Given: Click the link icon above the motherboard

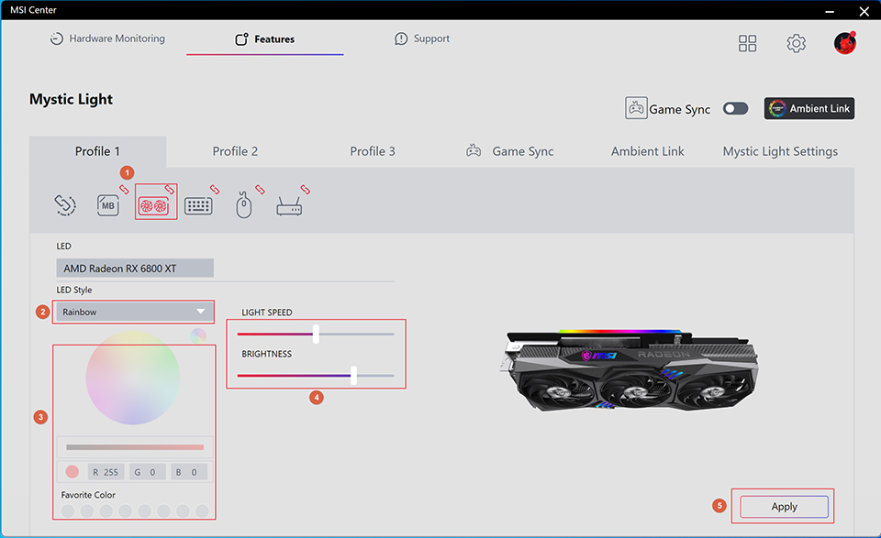Looking at the screenshot, I should click(124, 190).
